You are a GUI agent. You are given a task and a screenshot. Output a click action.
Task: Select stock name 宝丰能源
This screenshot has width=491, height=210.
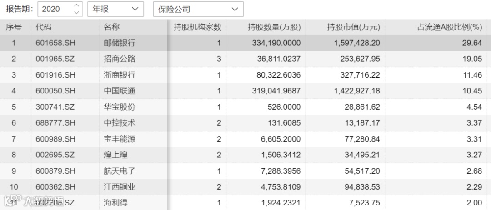tap(120, 139)
